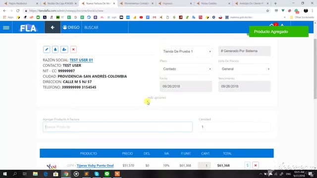The height and width of the screenshot is (178, 317).
Task: Click the back arrow button in header
Action: [x=53, y=27]
